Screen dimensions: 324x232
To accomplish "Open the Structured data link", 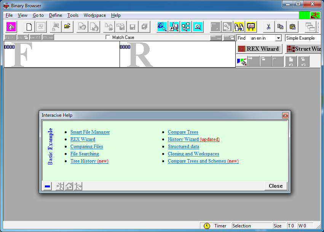I will click(x=184, y=147).
